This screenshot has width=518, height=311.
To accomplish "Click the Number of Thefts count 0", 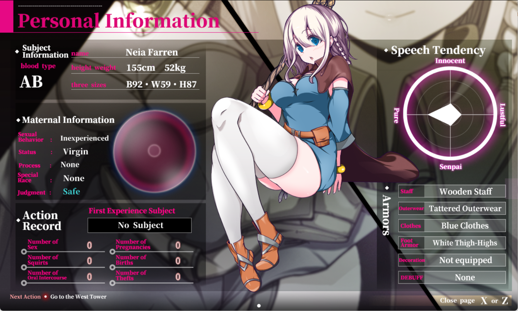I will (x=178, y=276).
